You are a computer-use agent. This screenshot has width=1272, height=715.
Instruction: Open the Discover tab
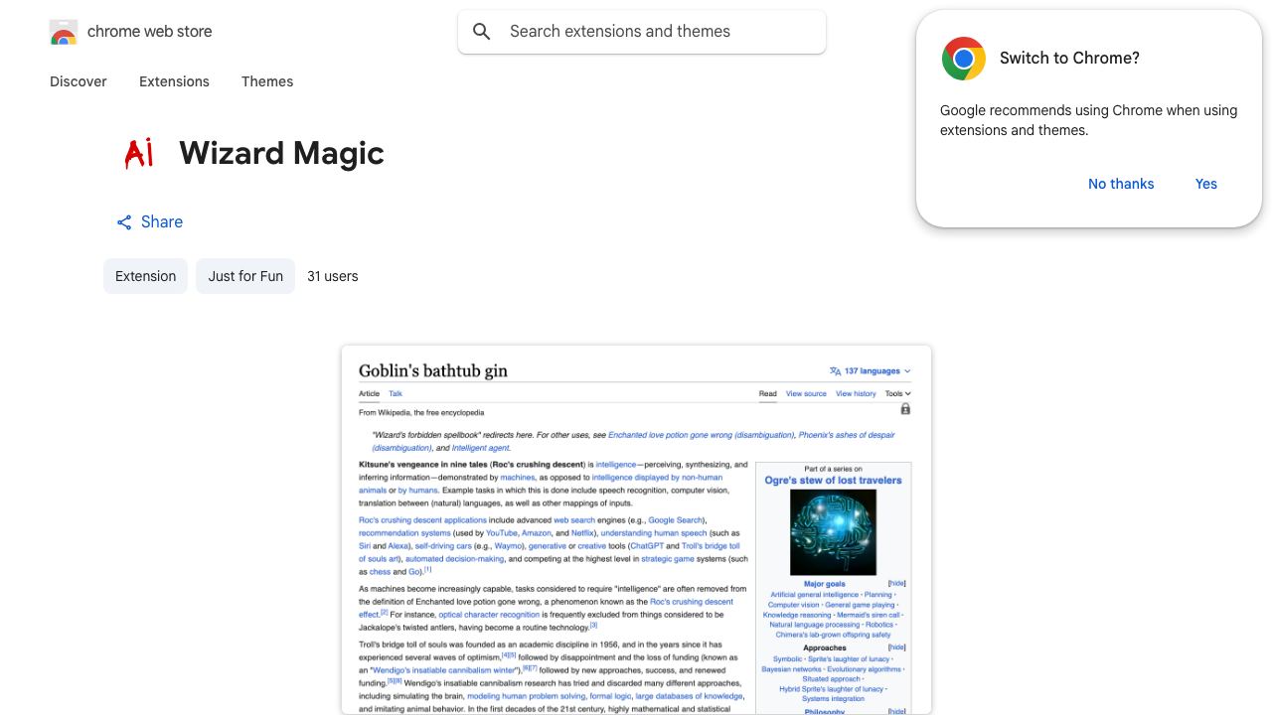tap(79, 81)
